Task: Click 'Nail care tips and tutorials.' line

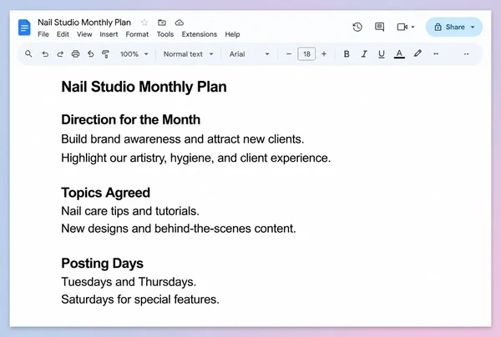Action: coord(130,211)
